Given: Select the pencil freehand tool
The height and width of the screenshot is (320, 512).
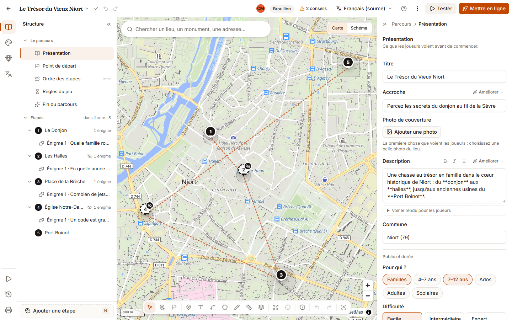Looking at the screenshot, I should coord(237,307).
